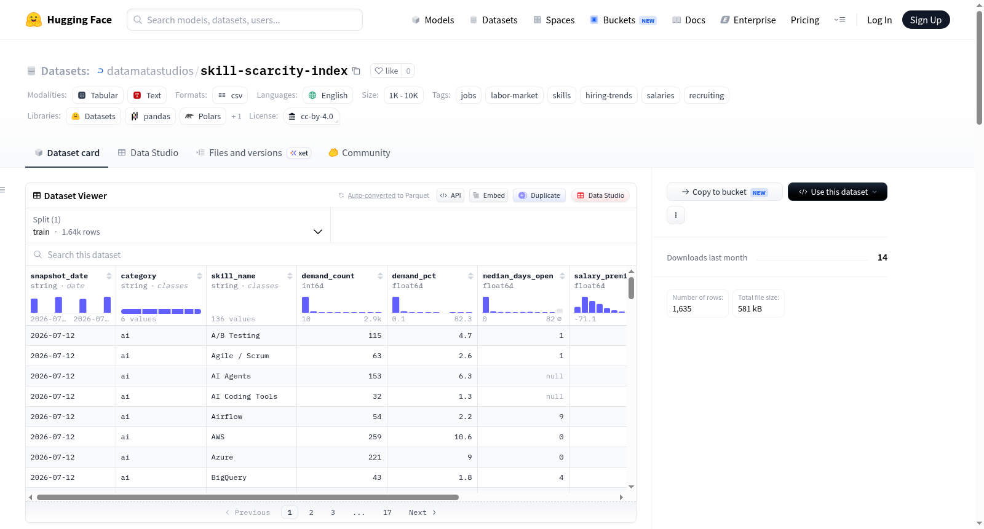Select the Datasets library tag

(x=93, y=116)
